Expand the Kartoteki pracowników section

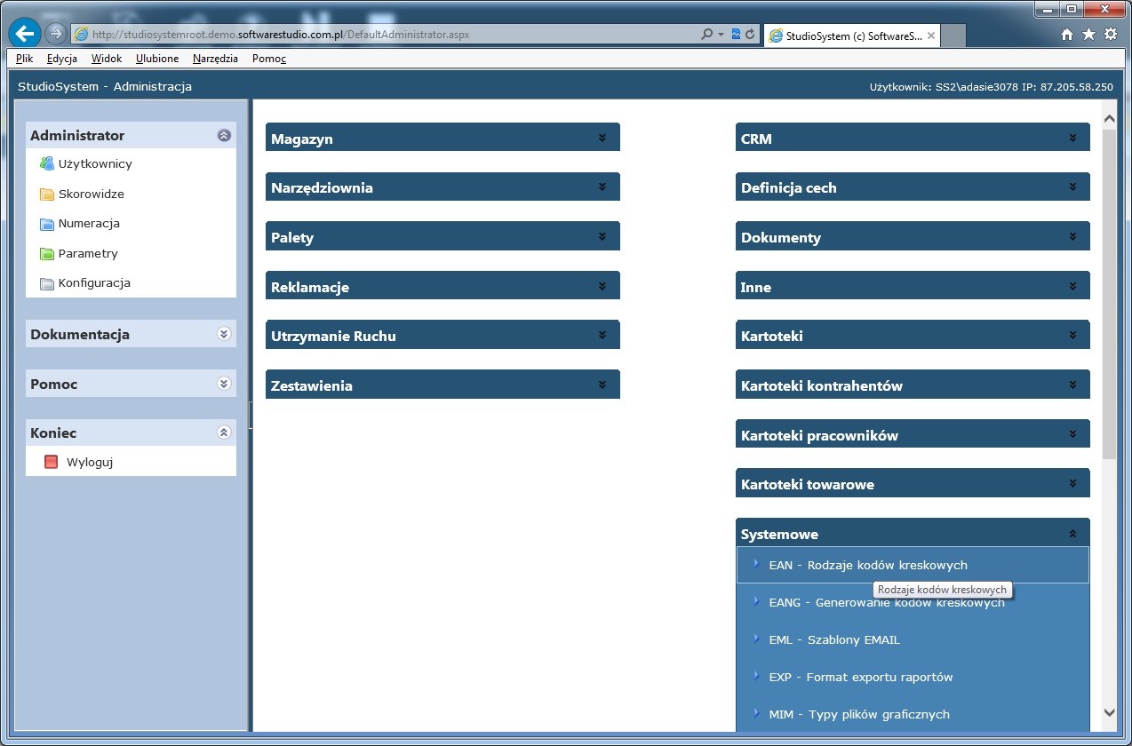(x=1073, y=435)
